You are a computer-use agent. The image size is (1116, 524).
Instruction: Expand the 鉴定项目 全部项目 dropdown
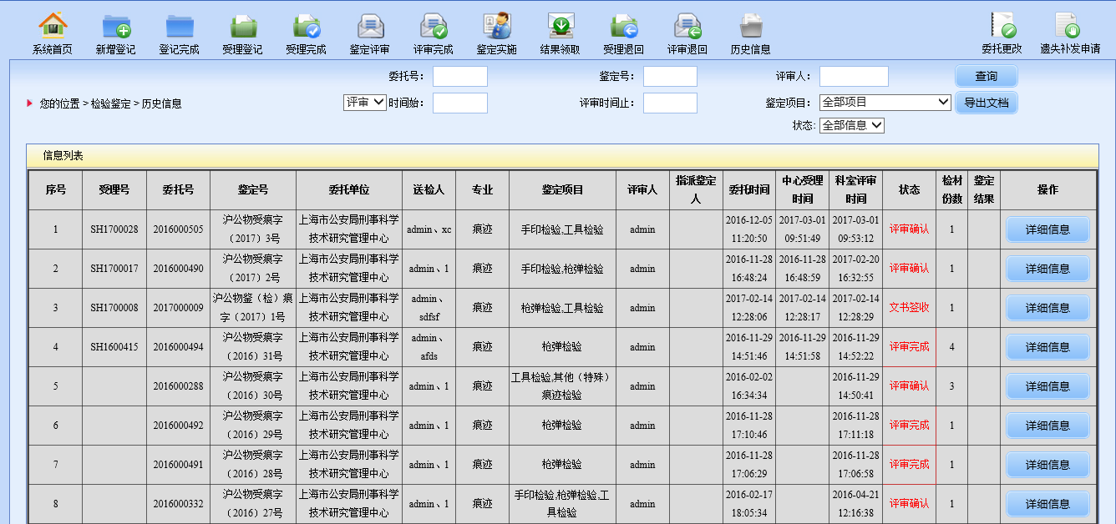[885, 103]
